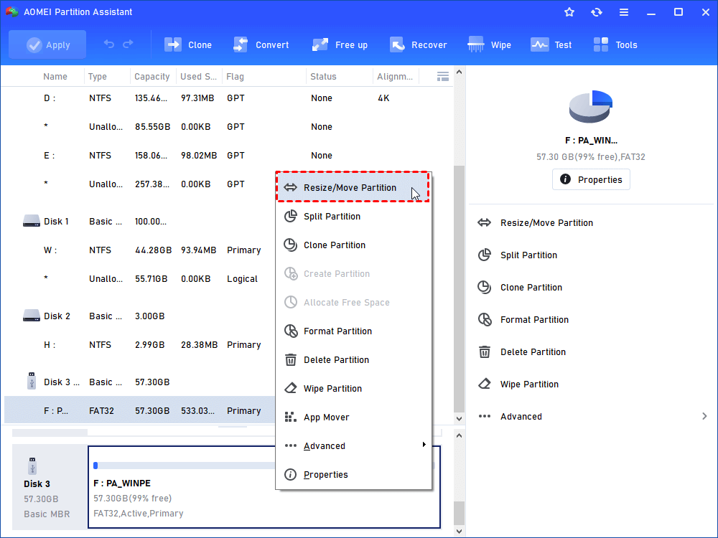The width and height of the screenshot is (718, 538).
Task: Select the Disk 1 row
Action: pos(137,222)
